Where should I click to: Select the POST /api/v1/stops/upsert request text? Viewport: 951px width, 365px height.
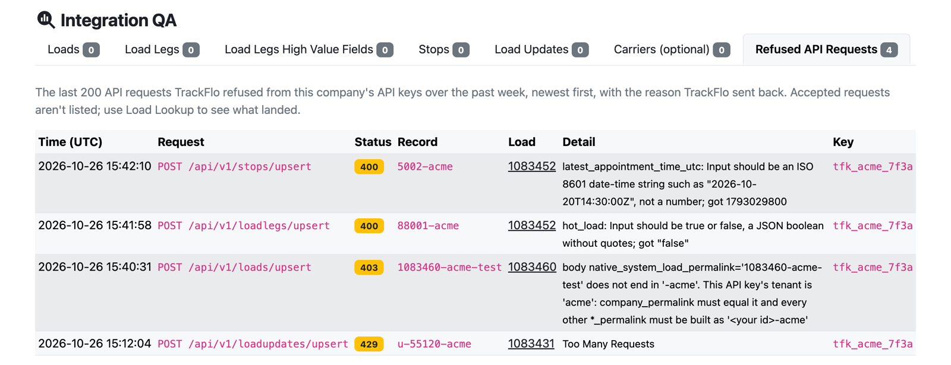tap(234, 167)
